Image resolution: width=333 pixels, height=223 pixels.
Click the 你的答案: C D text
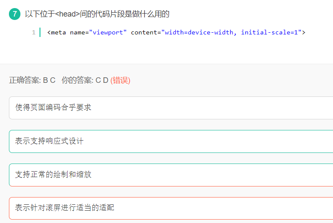tap(85, 80)
